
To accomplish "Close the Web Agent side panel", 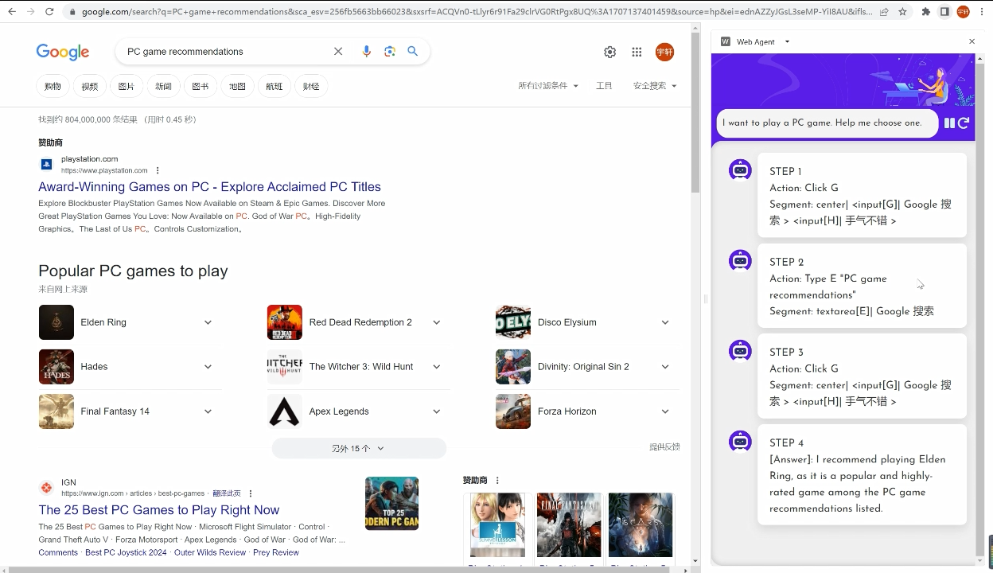I will 972,41.
